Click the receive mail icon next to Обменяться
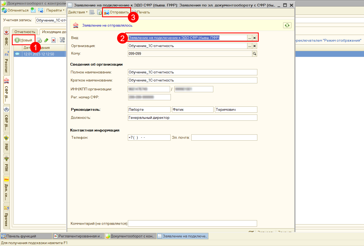364x246 pixels. [x=33, y=10]
